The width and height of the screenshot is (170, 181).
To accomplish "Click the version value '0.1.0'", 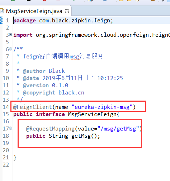I will 60,85.
